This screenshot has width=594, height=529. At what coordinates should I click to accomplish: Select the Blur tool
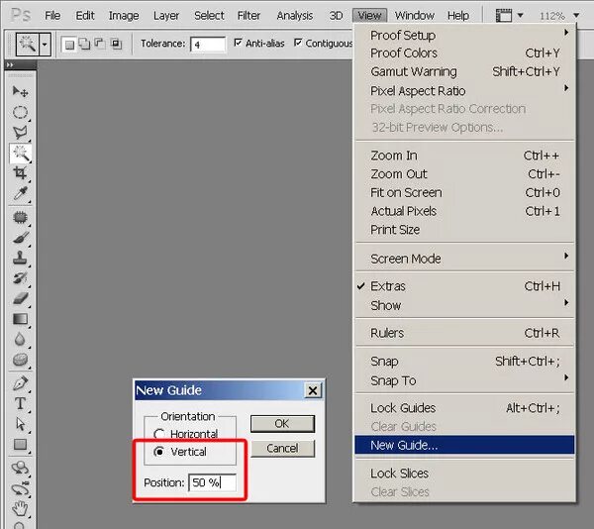click(x=20, y=339)
